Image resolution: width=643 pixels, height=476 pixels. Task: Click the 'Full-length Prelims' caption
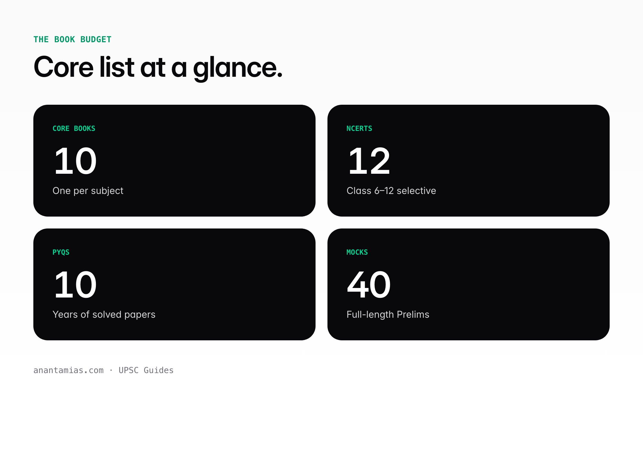[x=388, y=314]
